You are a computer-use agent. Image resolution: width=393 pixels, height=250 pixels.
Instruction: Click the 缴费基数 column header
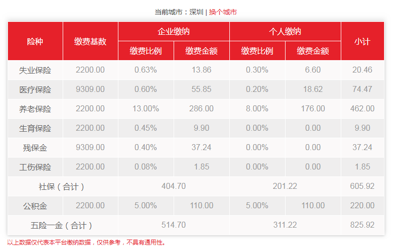click(90, 41)
